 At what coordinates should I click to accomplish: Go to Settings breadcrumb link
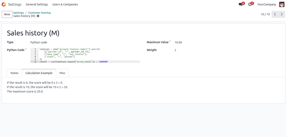(x=19, y=13)
